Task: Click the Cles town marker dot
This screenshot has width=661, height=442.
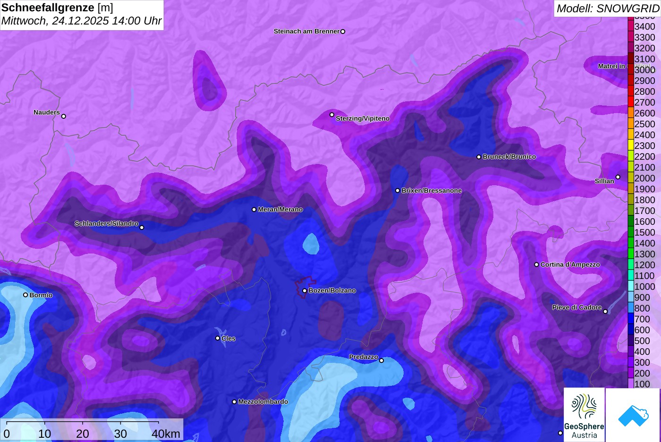Action: point(218,338)
